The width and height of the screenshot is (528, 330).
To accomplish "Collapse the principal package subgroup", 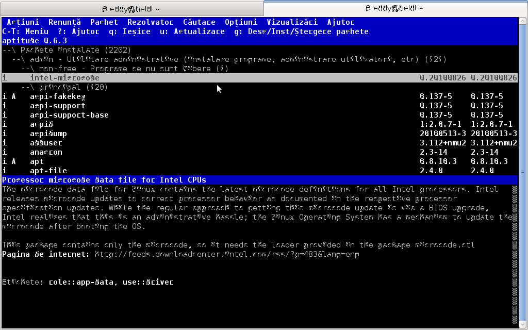I will pyautogui.click(x=64, y=87).
